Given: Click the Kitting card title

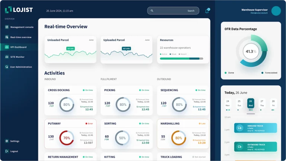Looking at the screenshot, I should click(109, 157).
